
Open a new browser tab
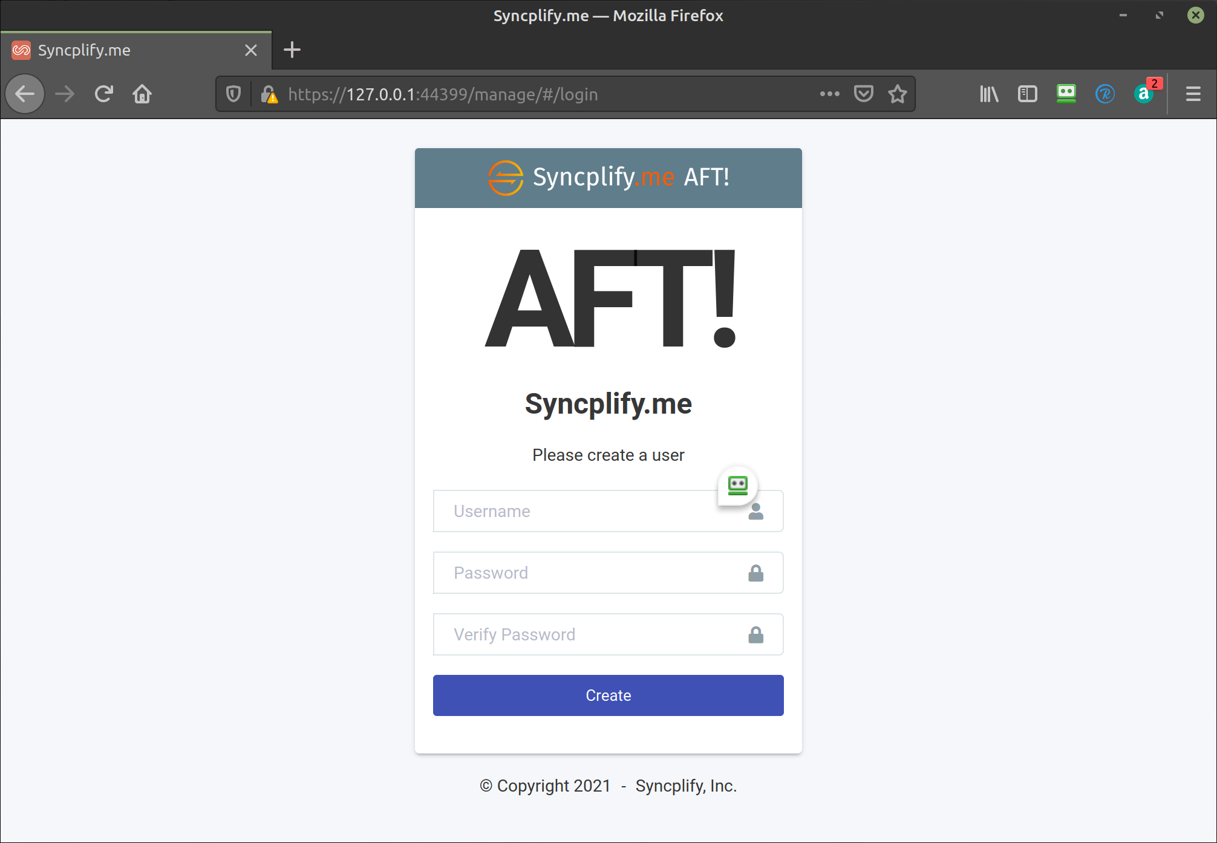292,50
